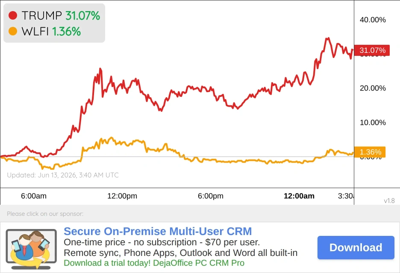Click the v1.8 version label
The height and width of the screenshot is (273, 400).
click(x=389, y=200)
